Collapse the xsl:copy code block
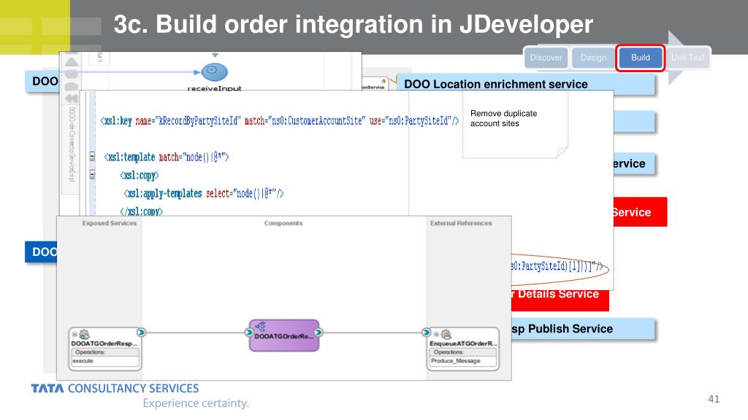Screen dimensions: 748x420 pos(92,175)
